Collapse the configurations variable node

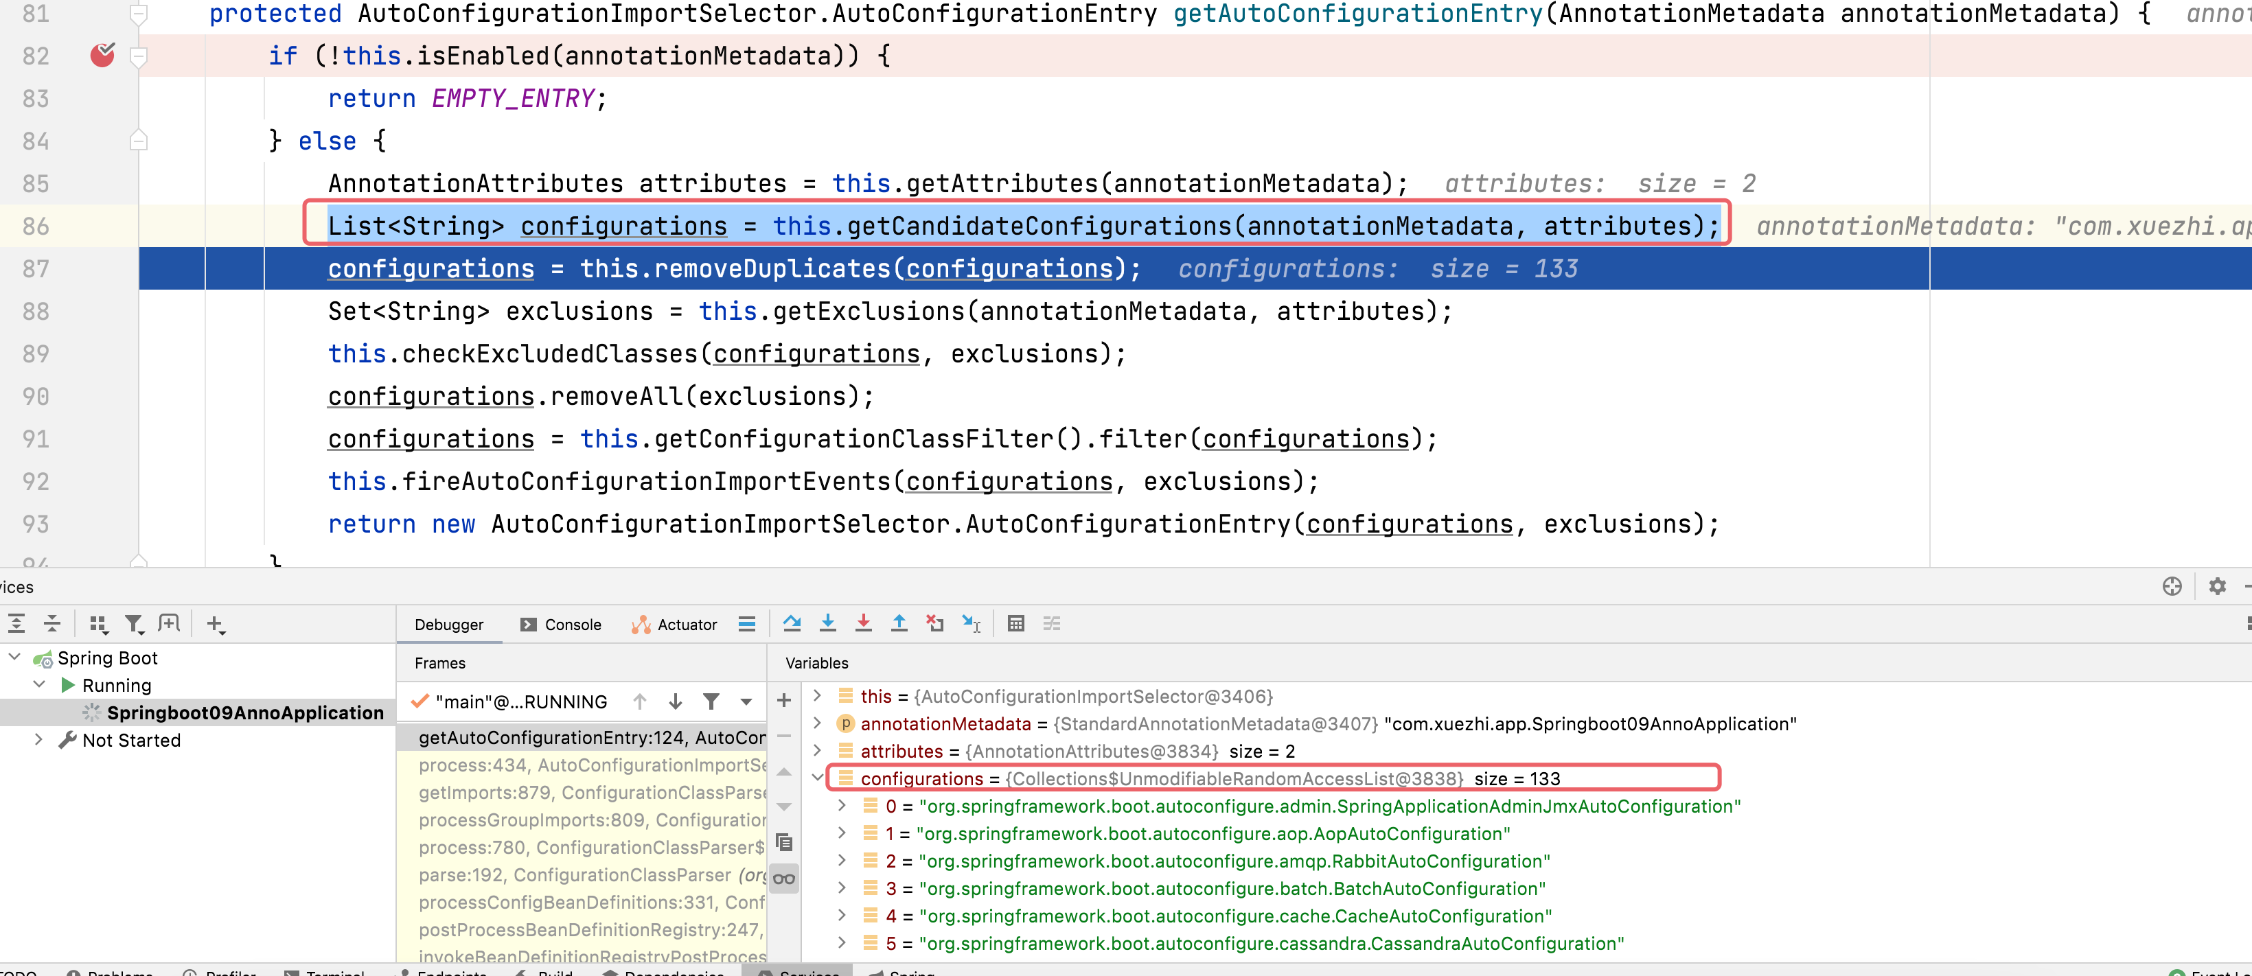(x=816, y=778)
